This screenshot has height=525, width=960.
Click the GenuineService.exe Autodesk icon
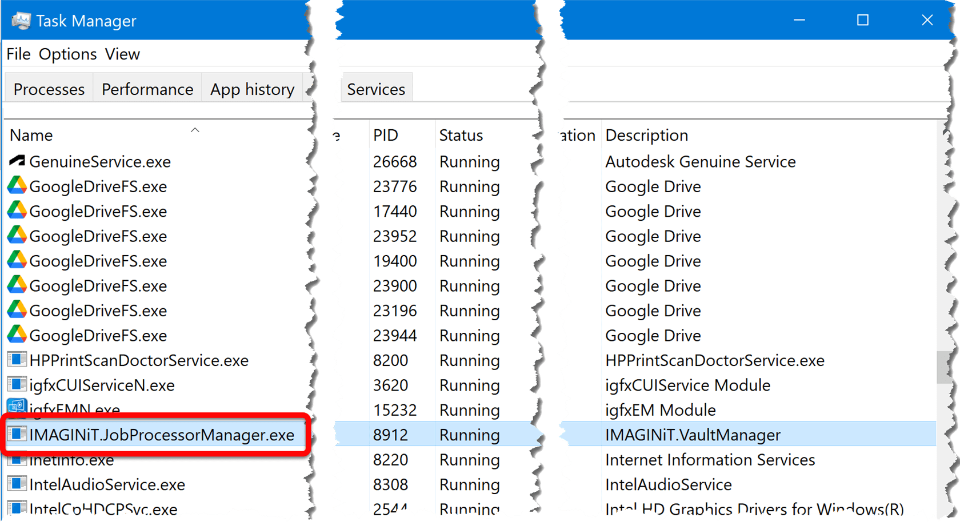pos(17,161)
